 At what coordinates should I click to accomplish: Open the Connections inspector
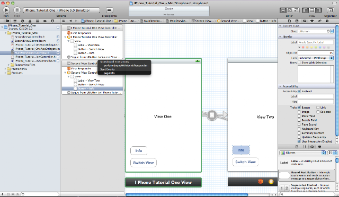[327, 21]
